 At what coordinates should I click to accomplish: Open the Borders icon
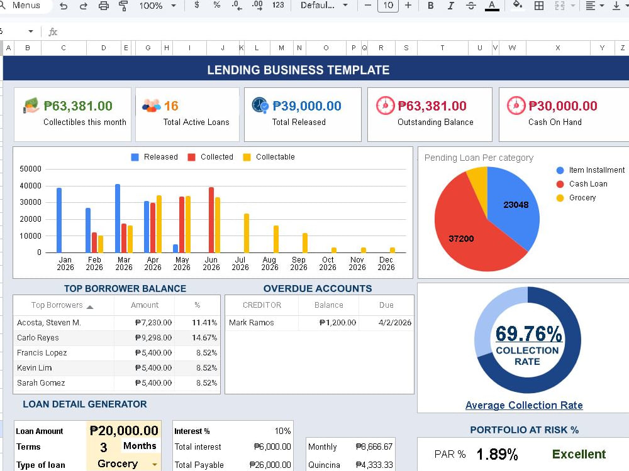click(539, 6)
